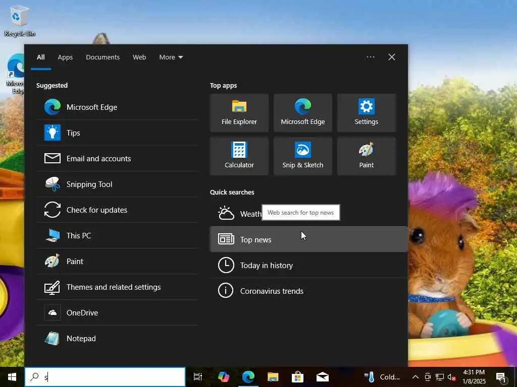This screenshot has height=387, width=517.
Task: Launch Snipping Tool from suggestions
Action: coord(117,184)
